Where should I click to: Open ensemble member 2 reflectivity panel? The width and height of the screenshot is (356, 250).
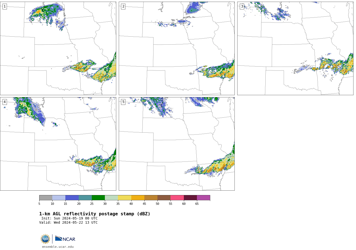pyautogui.click(x=177, y=48)
